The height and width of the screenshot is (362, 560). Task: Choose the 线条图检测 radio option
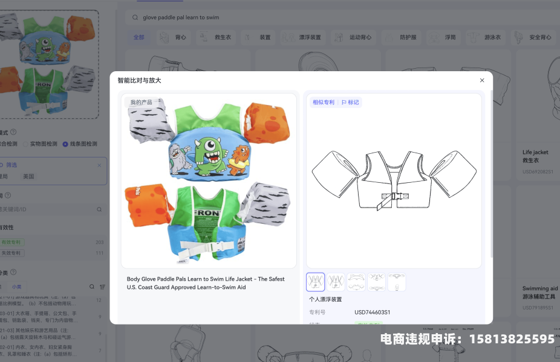(80, 144)
